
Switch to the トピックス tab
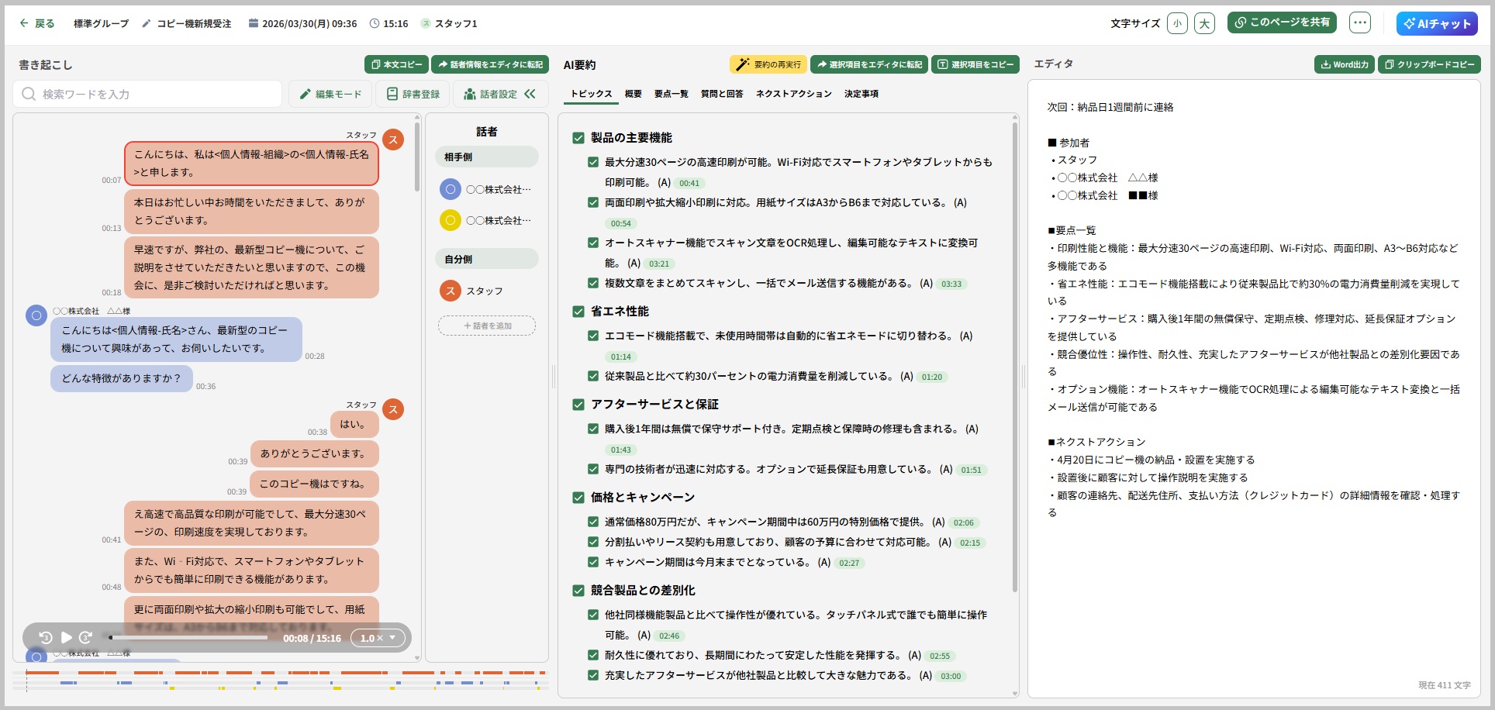592,94
